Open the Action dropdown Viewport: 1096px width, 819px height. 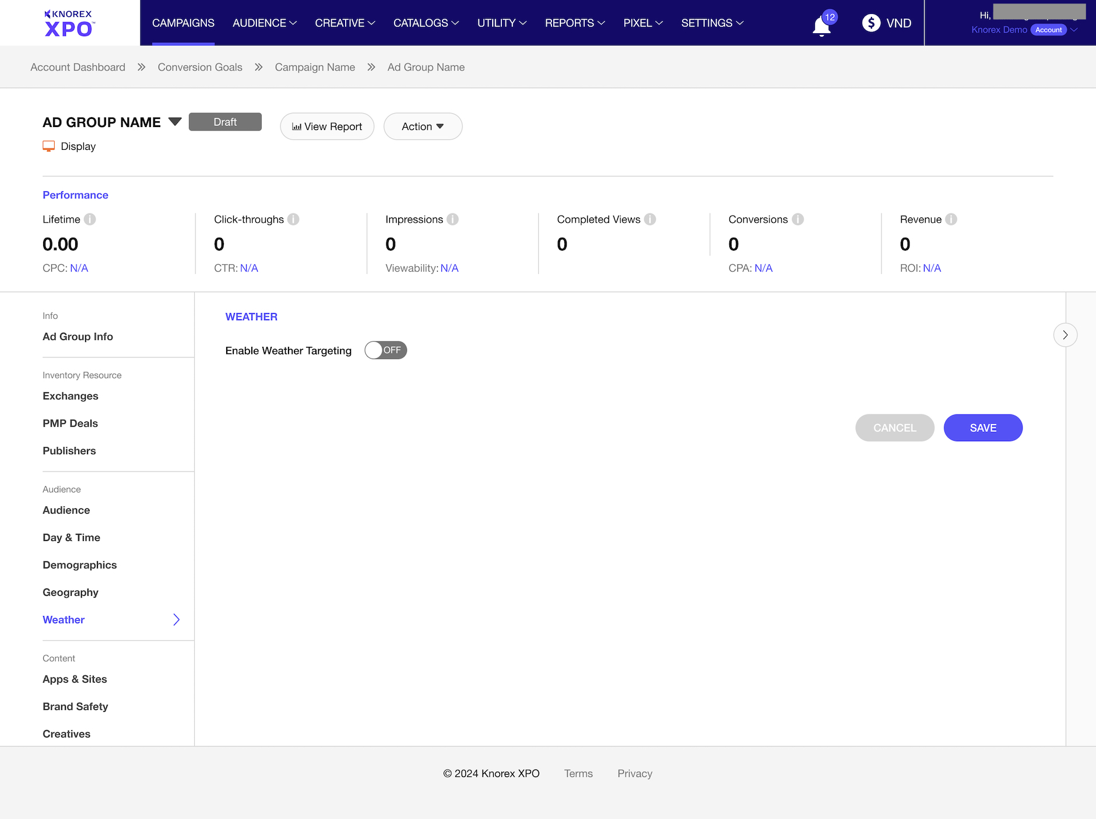coord(423,126)
